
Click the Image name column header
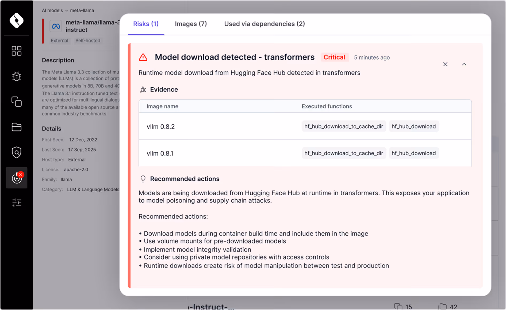[x=162, y=106]
